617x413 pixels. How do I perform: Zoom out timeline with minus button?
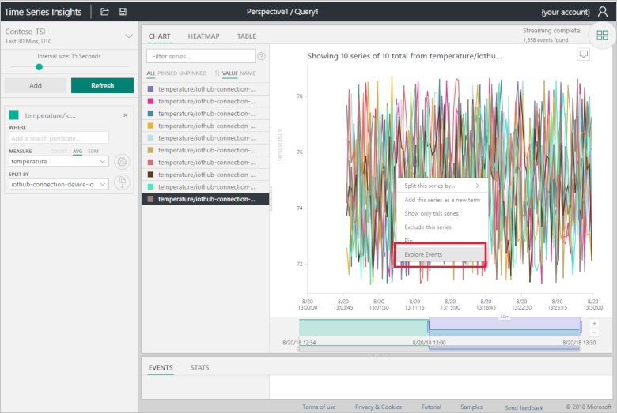(x=594, y=332)
